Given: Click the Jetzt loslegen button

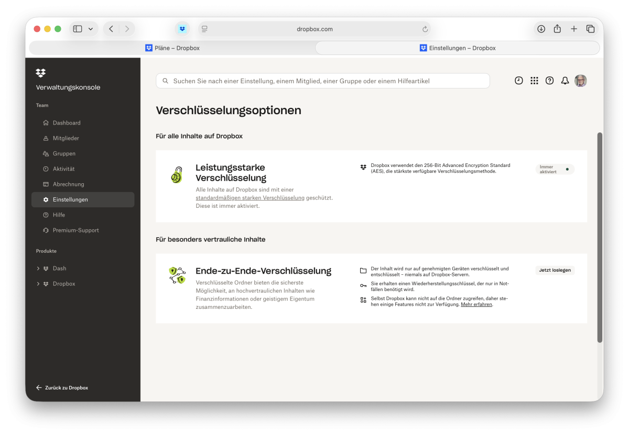Looking at the screenshot, I should [x=555, y=270].
